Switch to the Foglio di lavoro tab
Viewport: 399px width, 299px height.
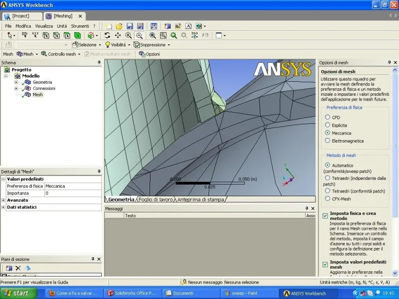click(x=156, y=199)
